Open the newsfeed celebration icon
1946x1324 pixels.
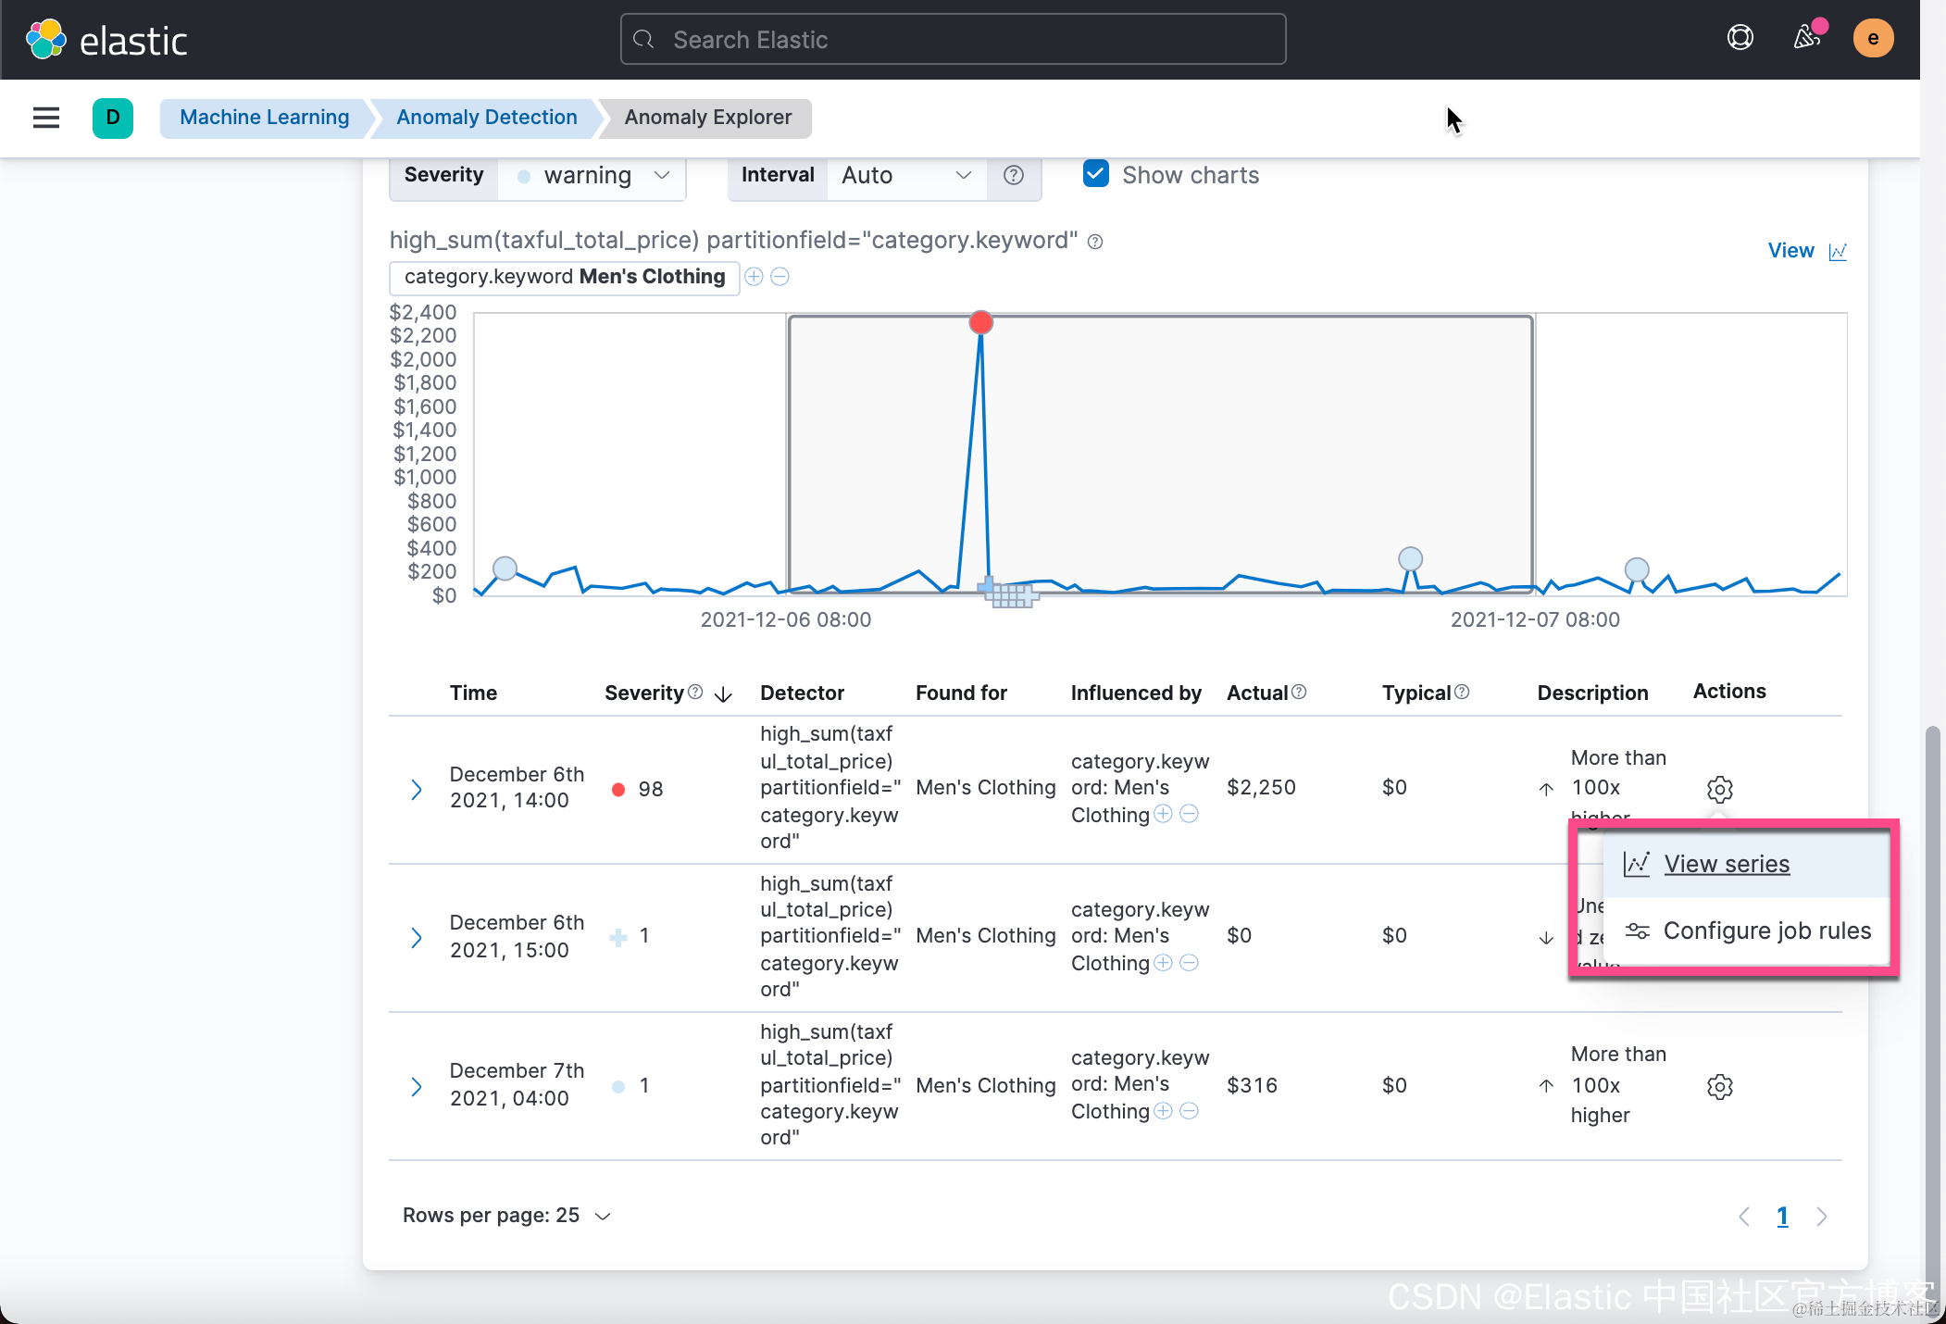[x=1806, y=38]
